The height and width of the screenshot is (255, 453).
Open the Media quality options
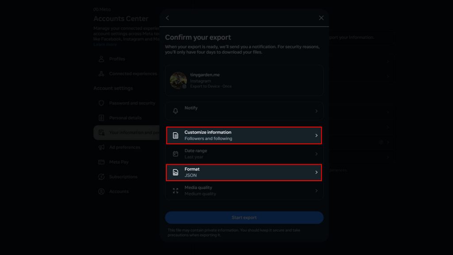click(244, 190)
